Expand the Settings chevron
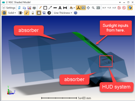This screenshot has width=135, height=101. [4, 8]
